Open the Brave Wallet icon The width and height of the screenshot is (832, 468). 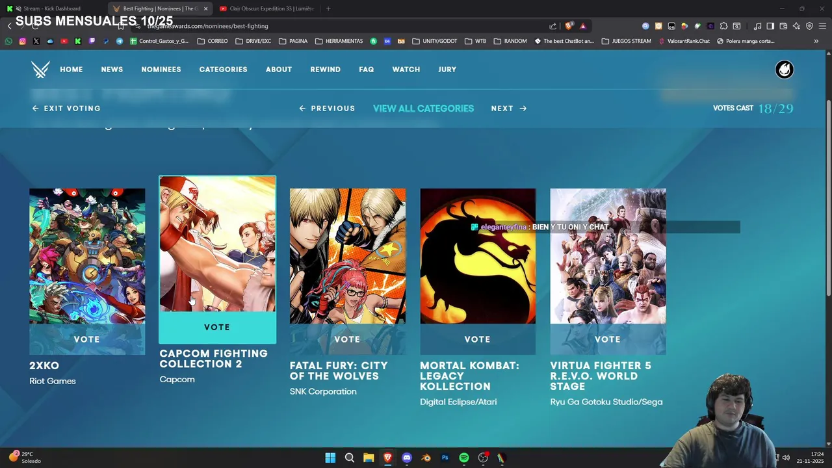pyautogui.click(x=783, y=26)
